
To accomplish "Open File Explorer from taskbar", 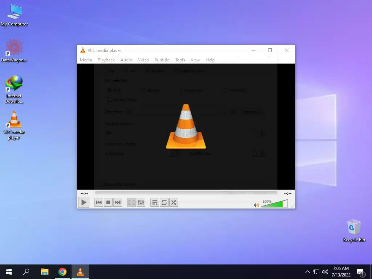I will [44, 272].
